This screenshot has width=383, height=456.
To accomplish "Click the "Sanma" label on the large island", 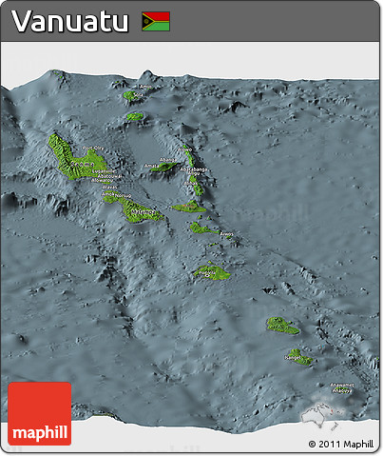I will click(x=82, y=165).
